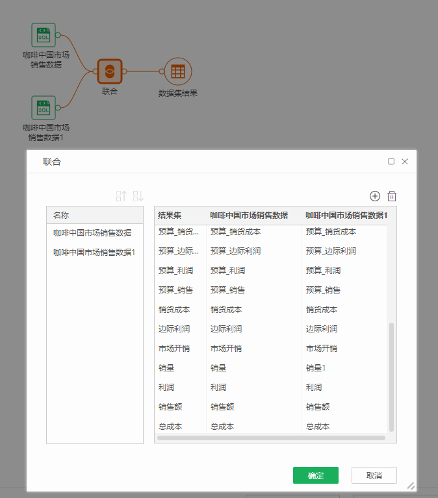Click the move up sort icon

click(x=122, y=196)
